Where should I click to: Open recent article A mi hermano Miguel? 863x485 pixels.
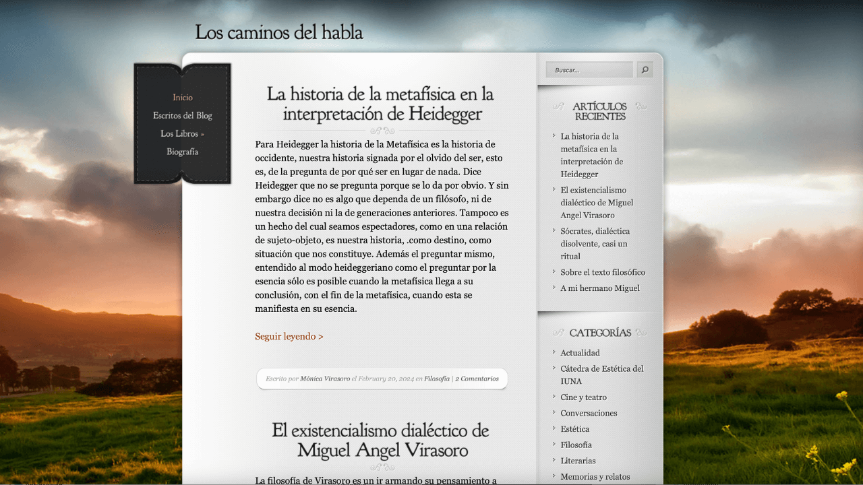(600, 288)
